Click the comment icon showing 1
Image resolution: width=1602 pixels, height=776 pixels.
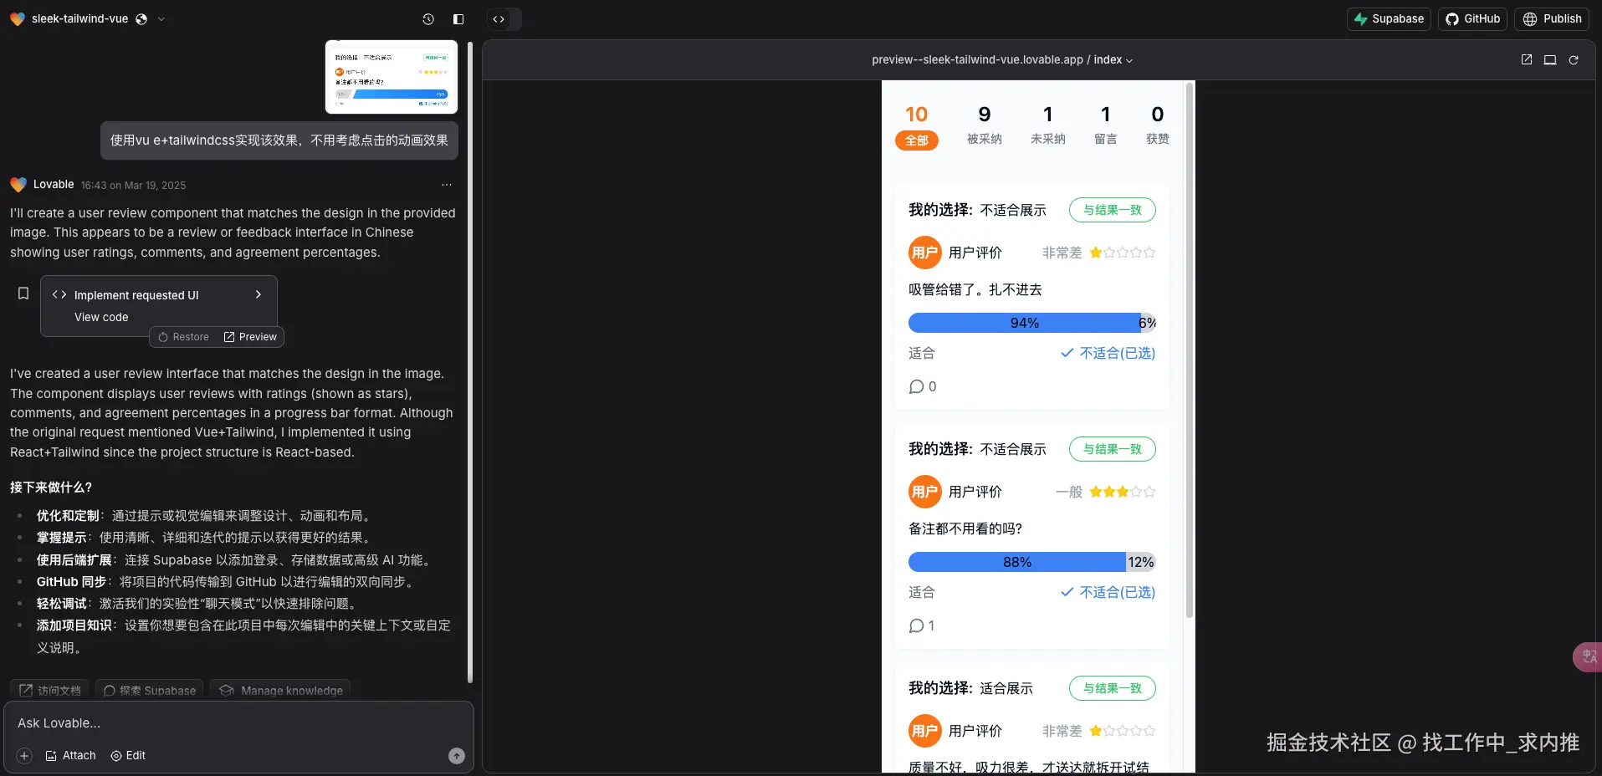tap(917, 626)
